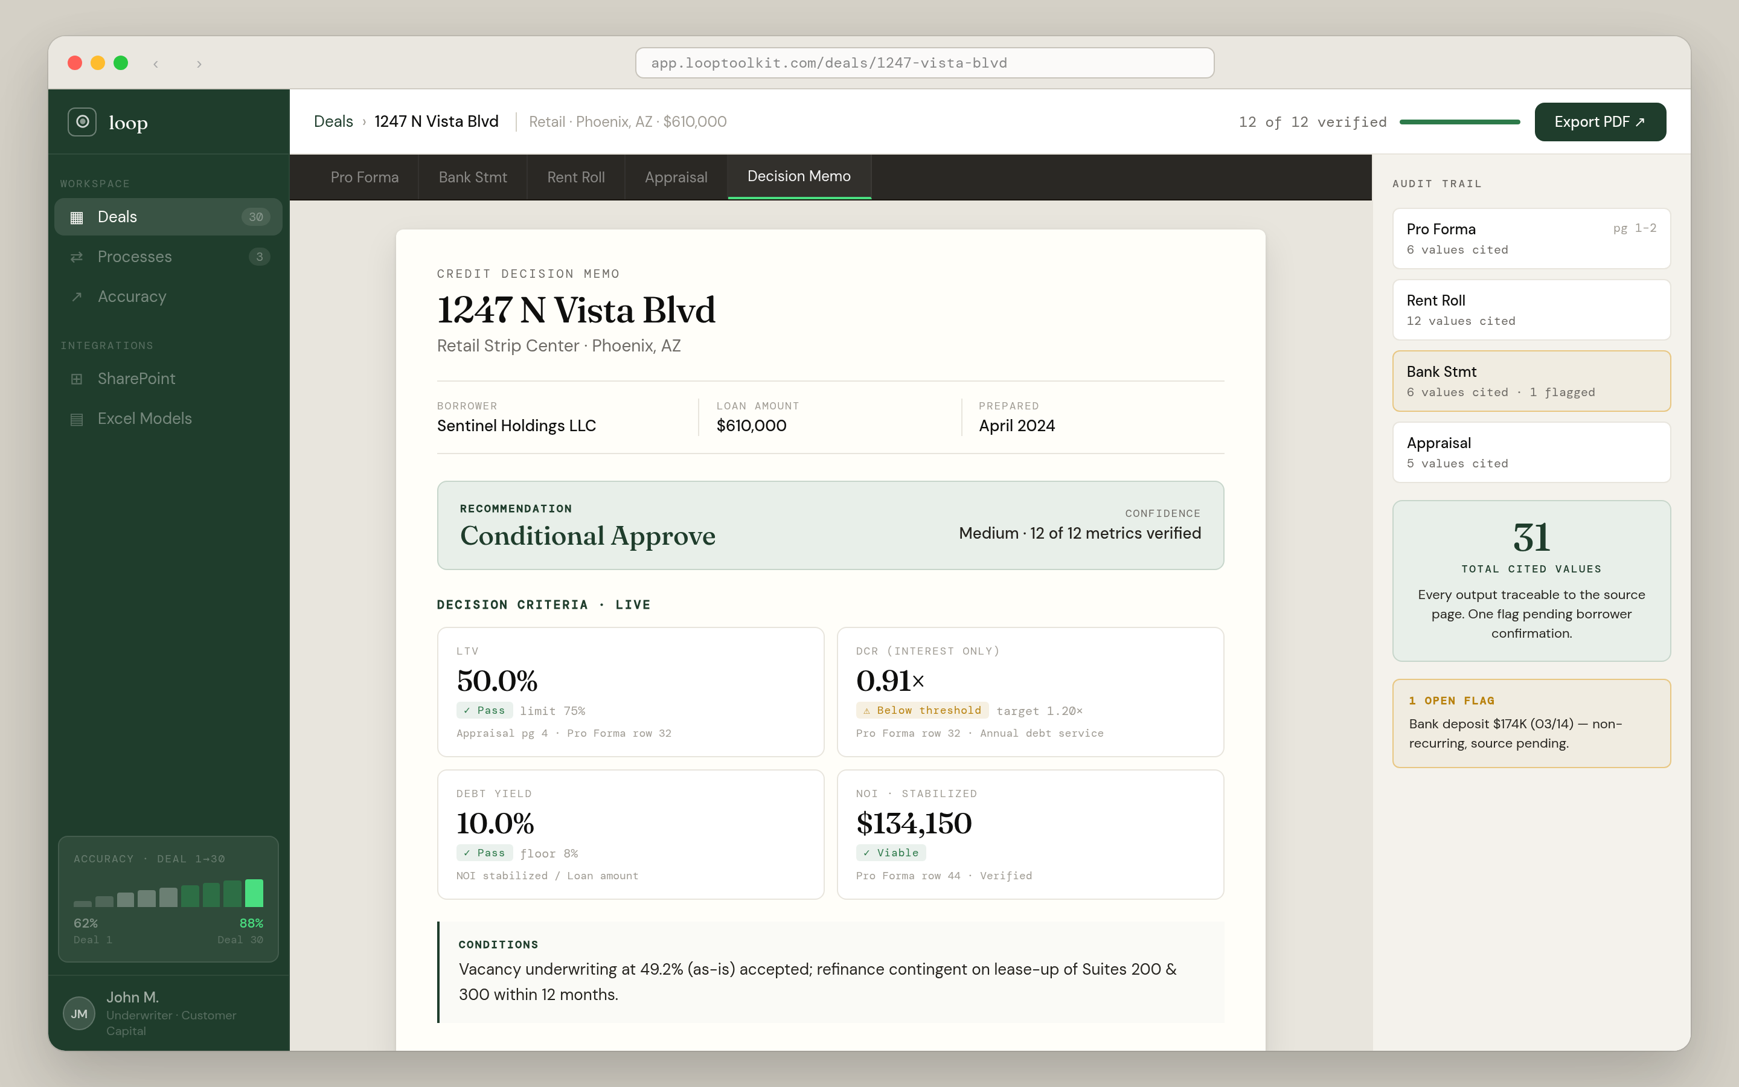1739x1087 pixels.
Task: Open Excel Models integration
Action: (168, 418)
